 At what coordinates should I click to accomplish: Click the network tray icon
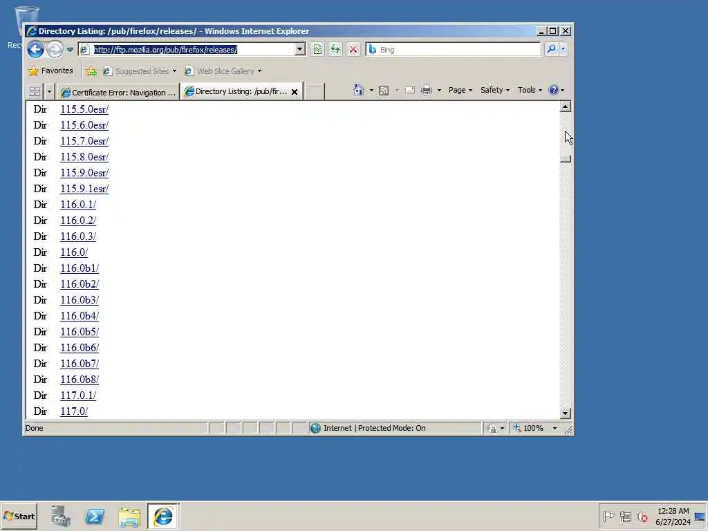click(x=625, y=516)
